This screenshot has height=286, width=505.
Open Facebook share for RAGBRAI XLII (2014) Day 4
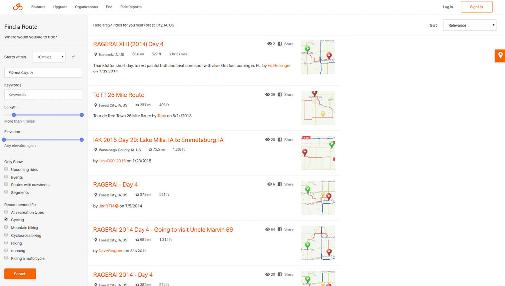click(x=280, y=44)
